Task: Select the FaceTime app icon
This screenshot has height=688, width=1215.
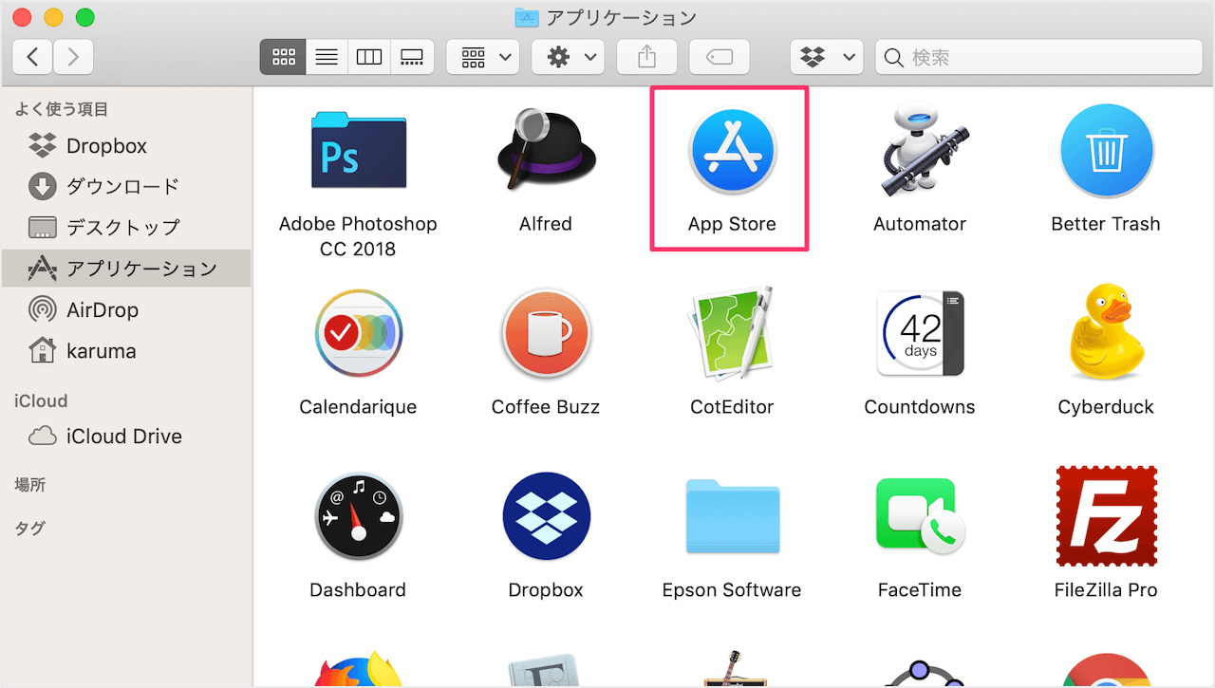Action: pos(920,516)
